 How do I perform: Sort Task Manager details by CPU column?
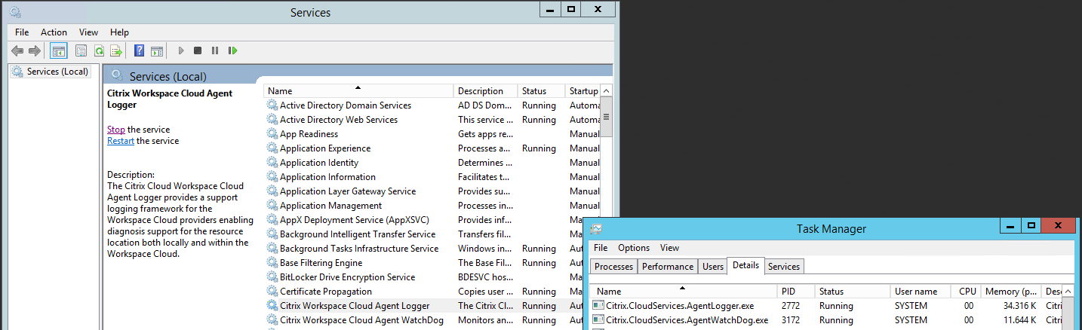coord(967,292)
